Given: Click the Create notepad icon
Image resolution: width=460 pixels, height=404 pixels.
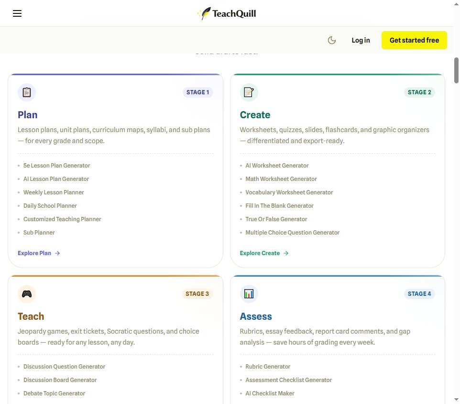Looking at the screenshot, I should [x=249, y=92].
